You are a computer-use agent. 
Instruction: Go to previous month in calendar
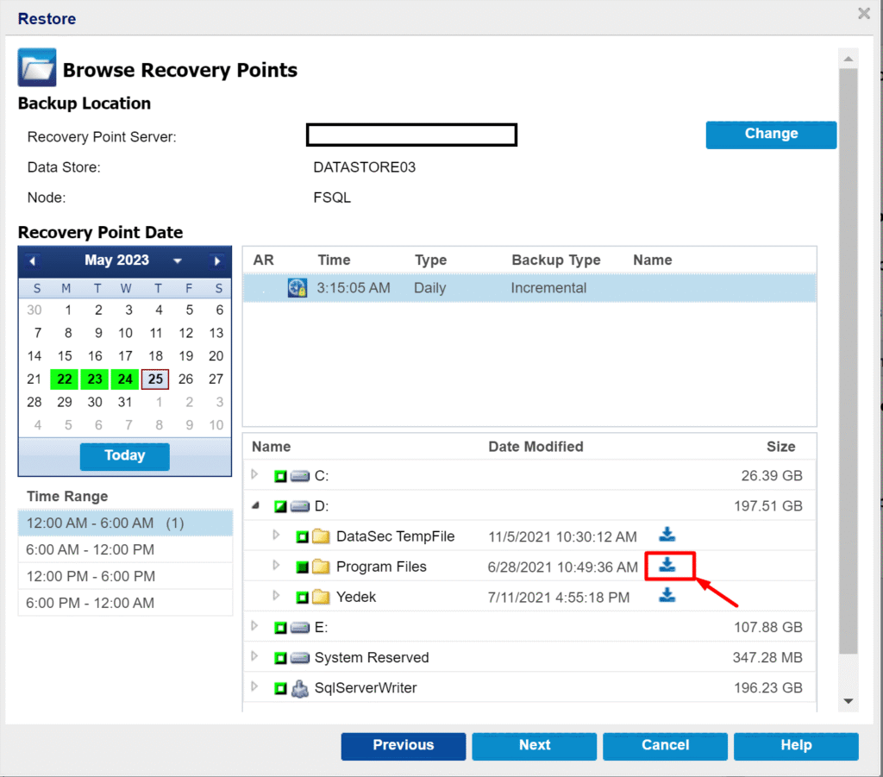click(x=32, y=260)
